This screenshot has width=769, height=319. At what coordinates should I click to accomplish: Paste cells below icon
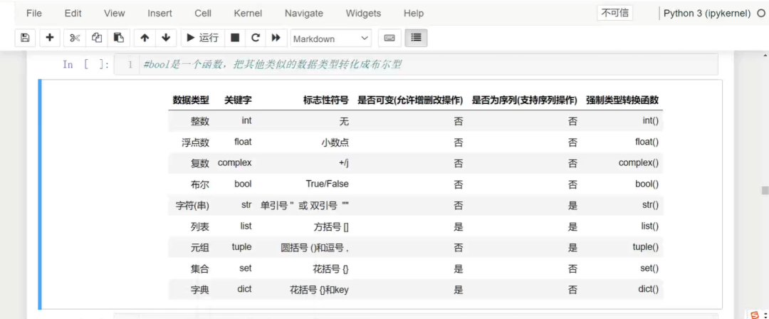pos(119,38)
